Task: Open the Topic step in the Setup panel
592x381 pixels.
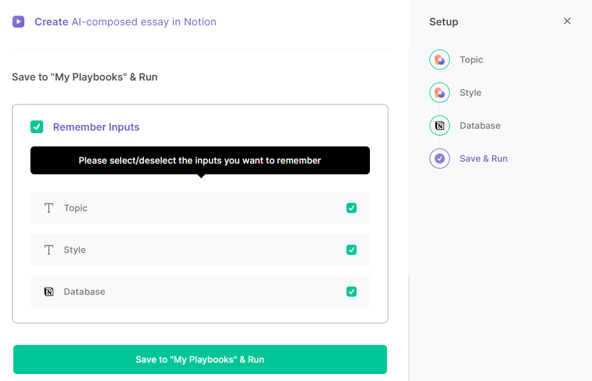Action: (x=471, y=59)
